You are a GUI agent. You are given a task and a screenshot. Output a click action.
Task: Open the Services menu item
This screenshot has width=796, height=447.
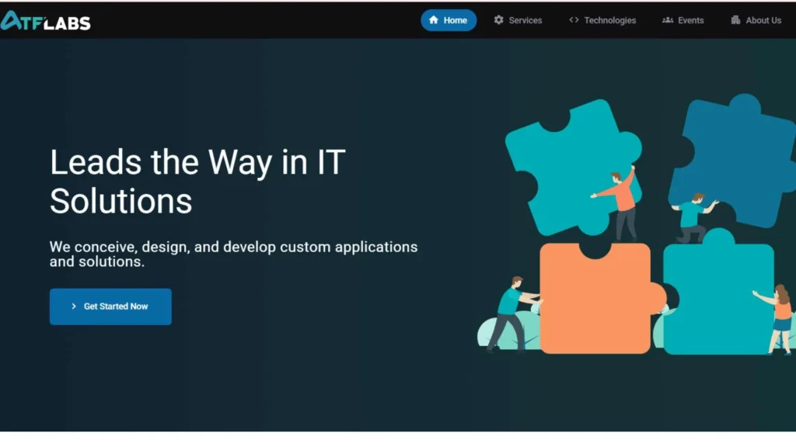pos(525,20)
